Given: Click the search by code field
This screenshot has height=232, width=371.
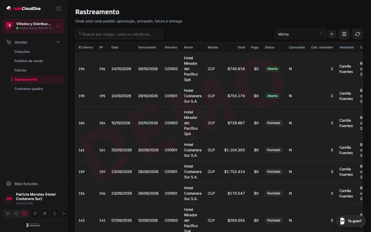Looking at the screenshot, I should (119, 34).
